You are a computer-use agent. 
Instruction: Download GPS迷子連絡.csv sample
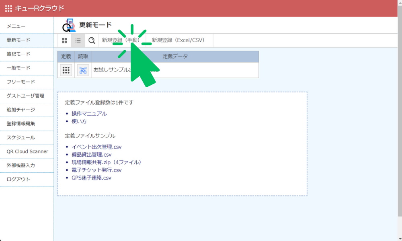(92, 178)
